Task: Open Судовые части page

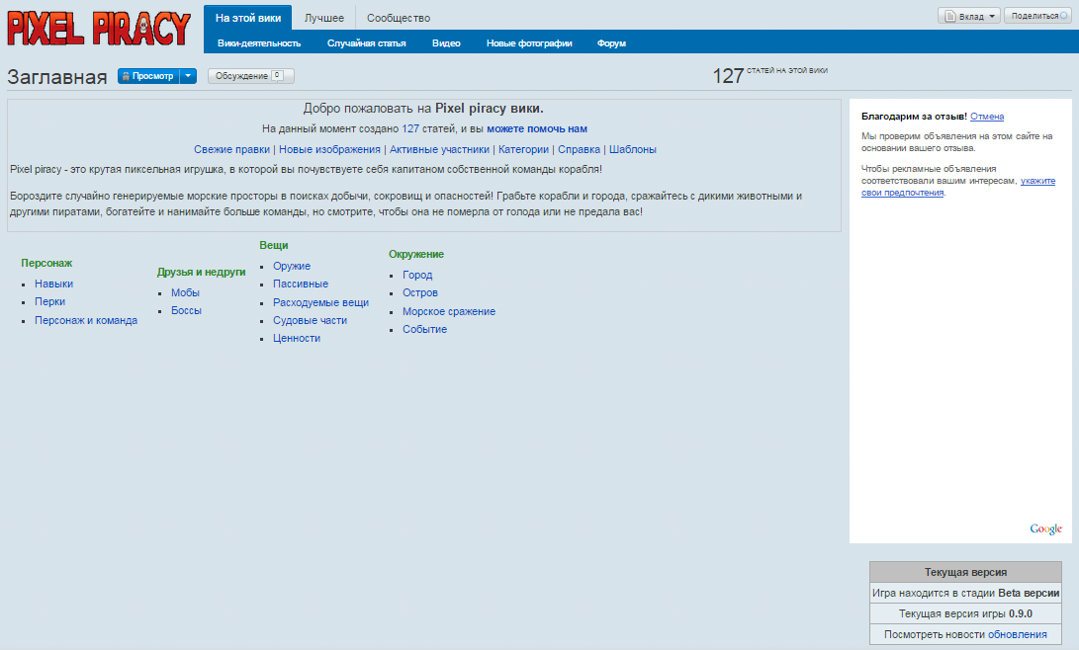Action: click(x=310, y=320)
